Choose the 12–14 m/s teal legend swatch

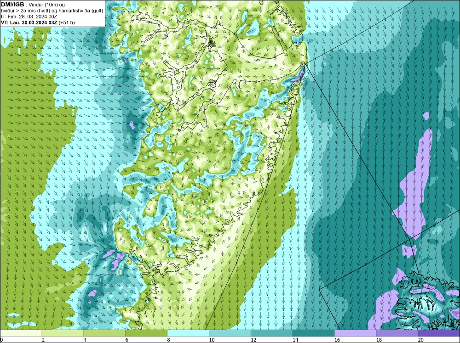click(272, 333)
